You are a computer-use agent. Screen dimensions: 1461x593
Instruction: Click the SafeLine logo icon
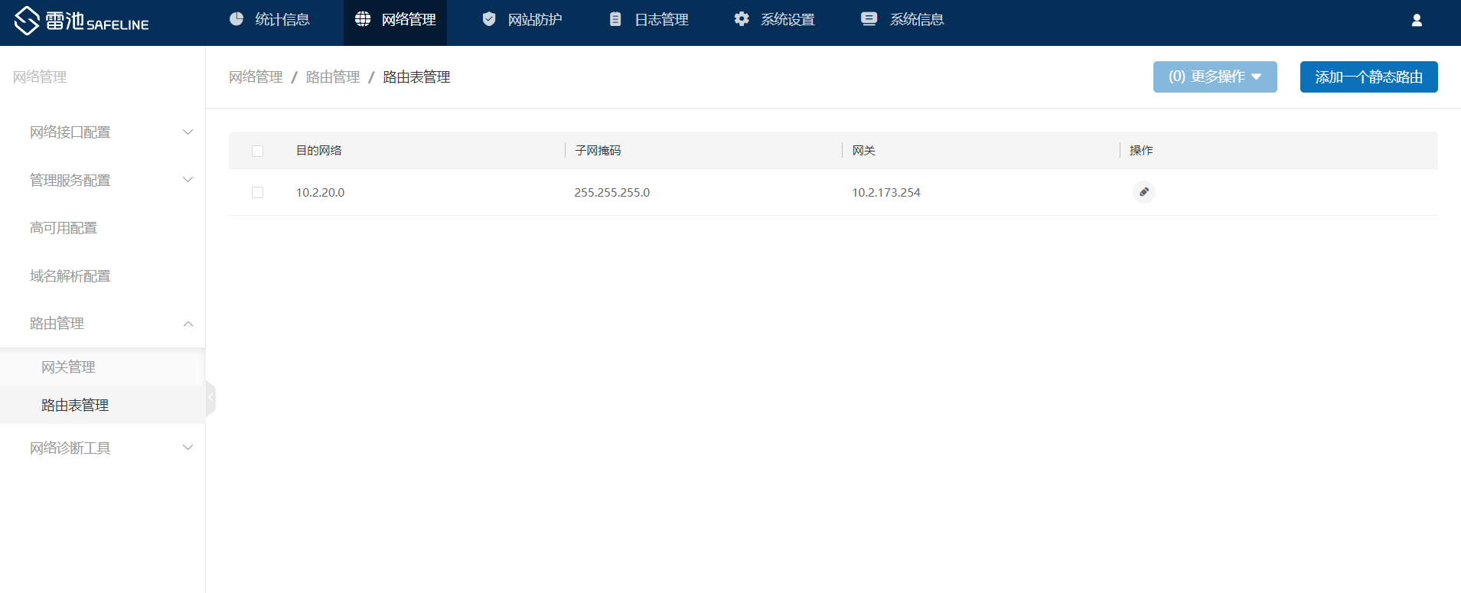pyautogui.click(x=27, y=21)
